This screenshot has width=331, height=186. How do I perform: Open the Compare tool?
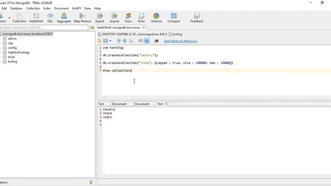pyautogui.click(x=174, y=18)
